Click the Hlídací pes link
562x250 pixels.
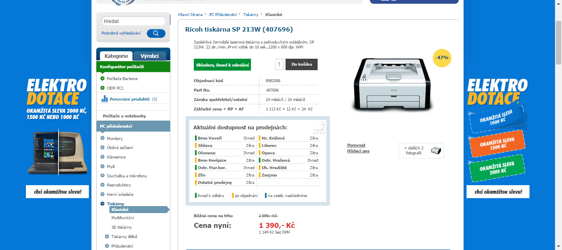(358, 151)
